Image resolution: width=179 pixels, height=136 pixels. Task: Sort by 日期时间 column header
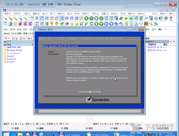click(152, 44)
